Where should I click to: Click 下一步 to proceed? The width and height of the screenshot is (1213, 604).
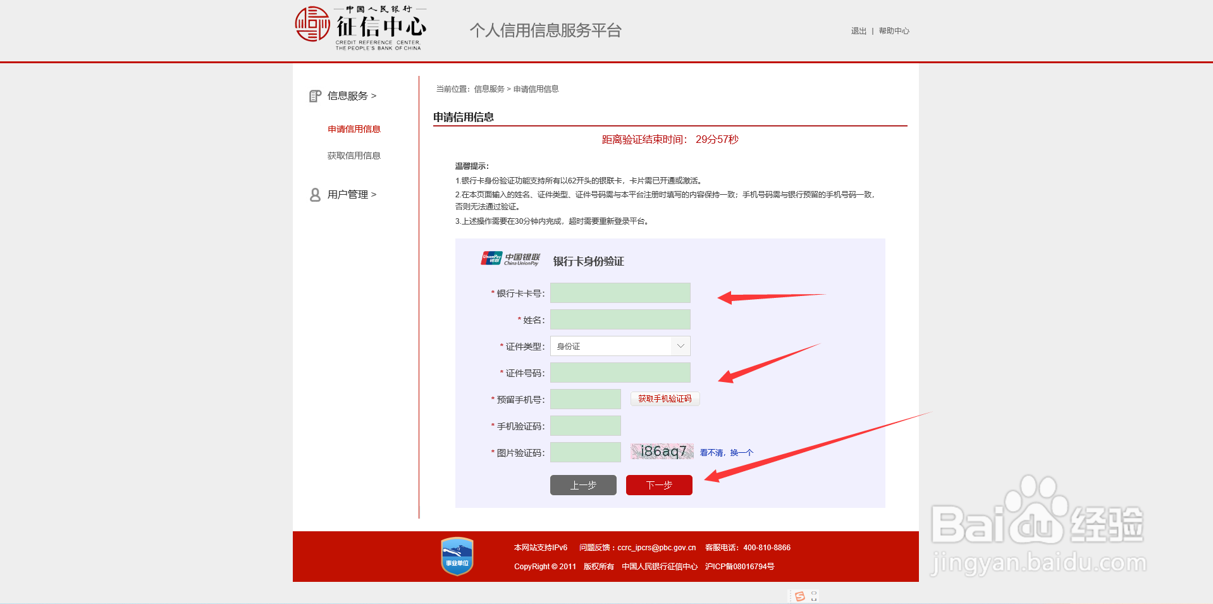point(658,484)
